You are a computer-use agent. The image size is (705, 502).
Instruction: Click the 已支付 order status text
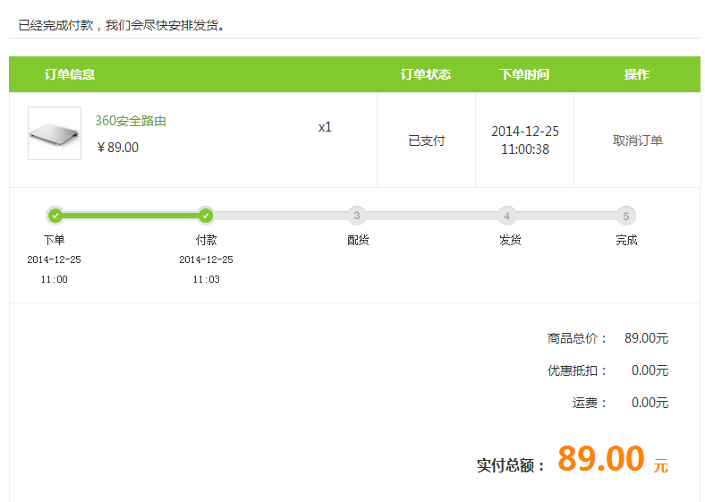(426, 140)
